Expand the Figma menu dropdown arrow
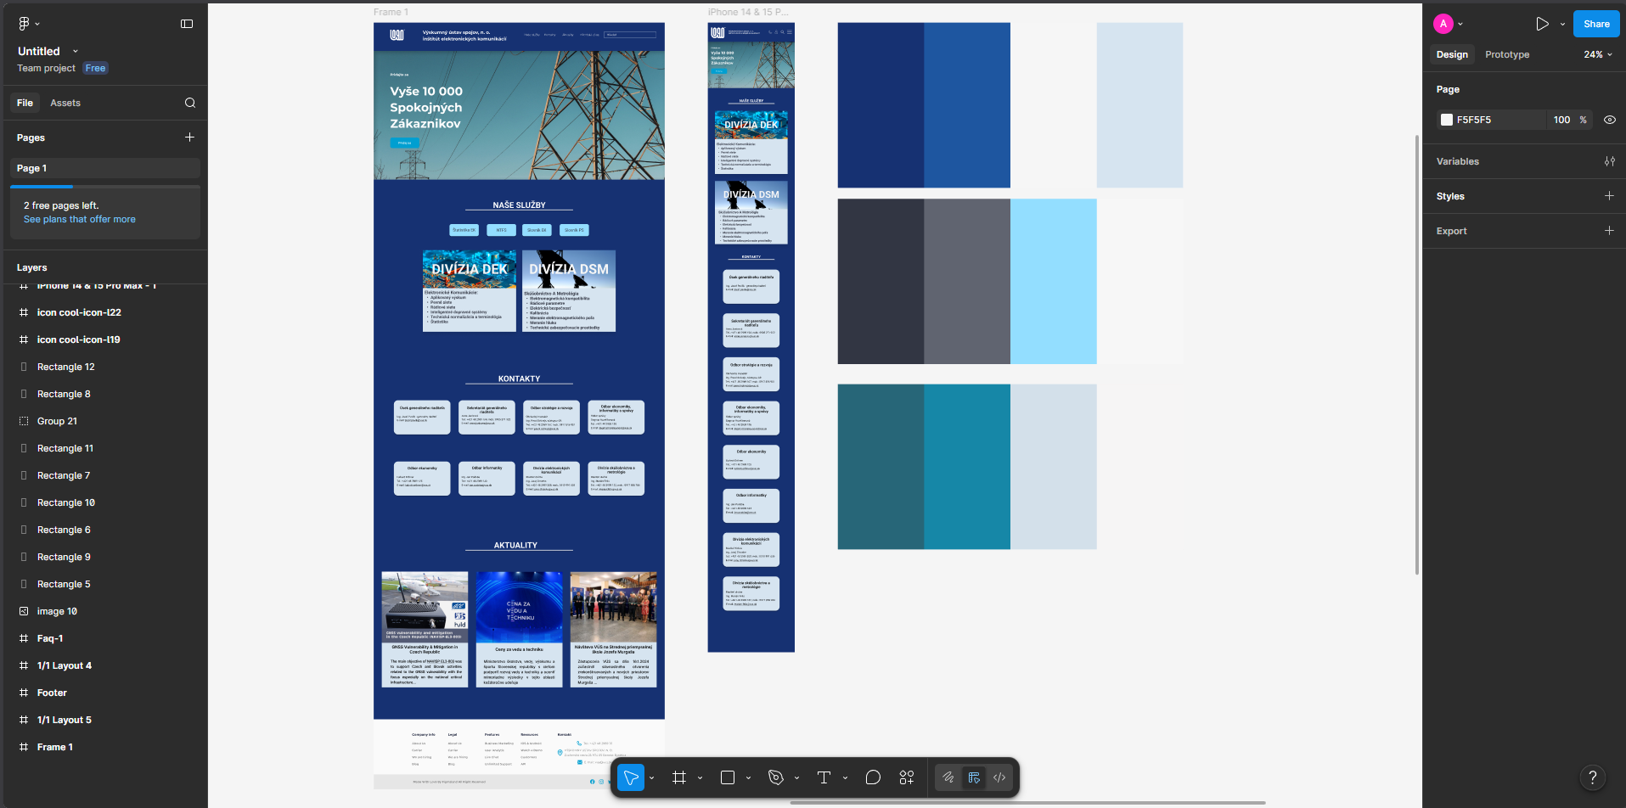The image size is (1626, 808). click(38, 24)
